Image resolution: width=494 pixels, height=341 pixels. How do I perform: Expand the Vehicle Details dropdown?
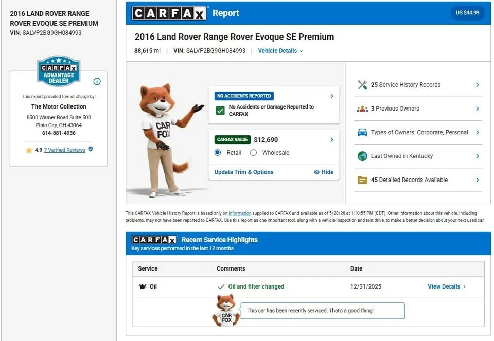click(280, 51)
